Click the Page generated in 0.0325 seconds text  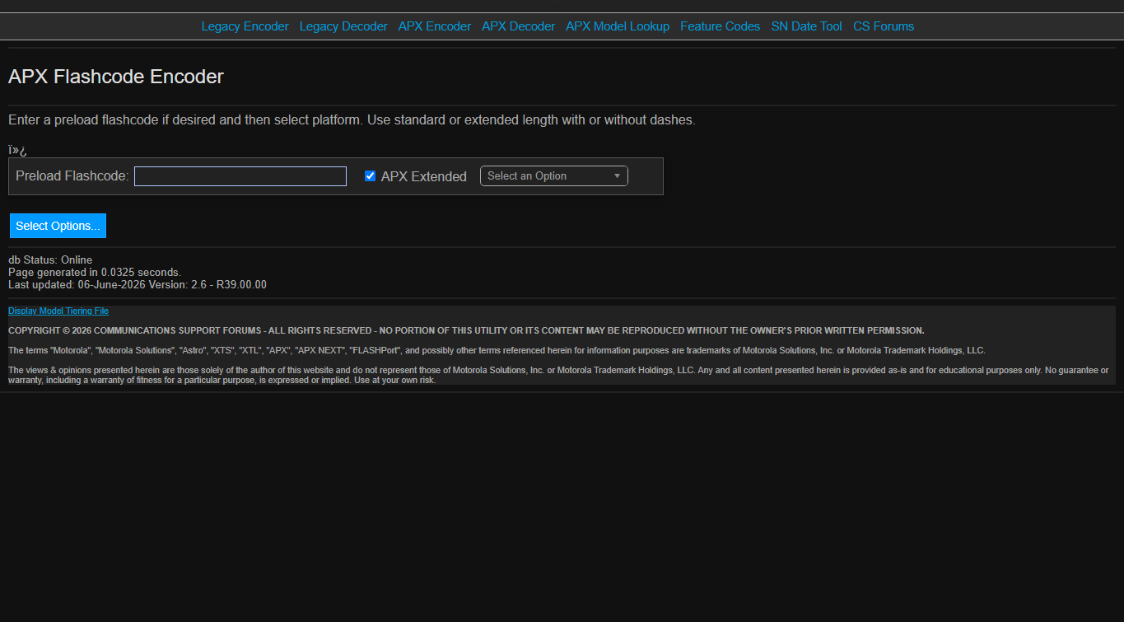[x=95, y=273]
